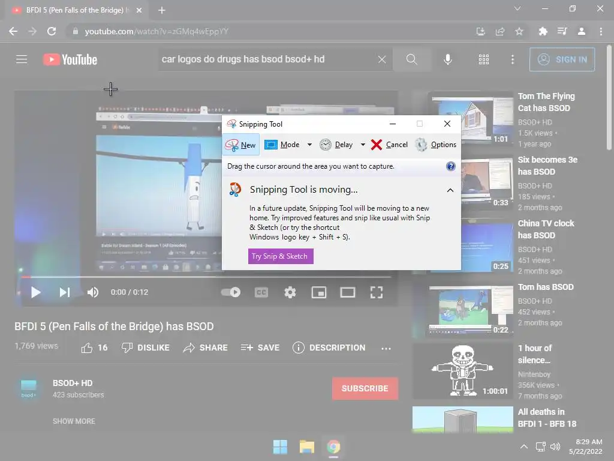The image size is (614, 461).
Task: Open 'China TV clock has BSOD' thumbnail
Action: (x=486, y=247)
